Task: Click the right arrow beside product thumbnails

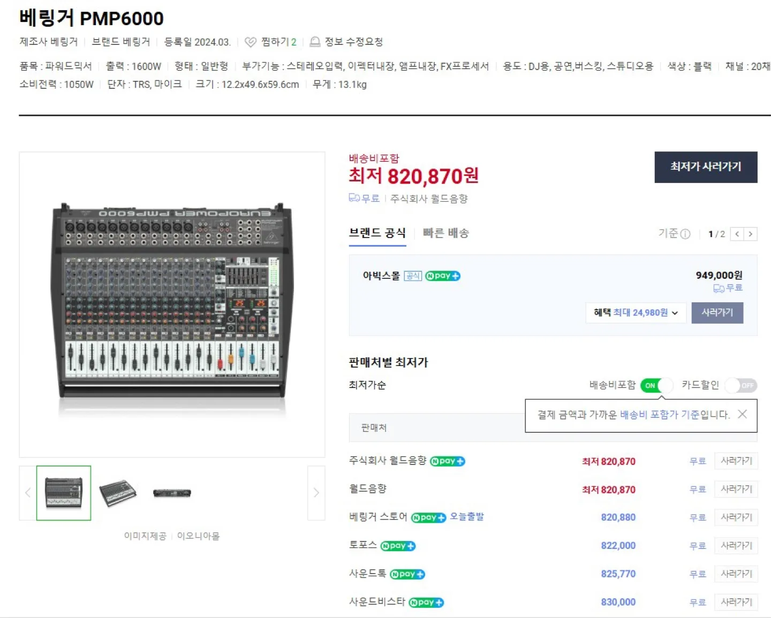Action: 316,493
